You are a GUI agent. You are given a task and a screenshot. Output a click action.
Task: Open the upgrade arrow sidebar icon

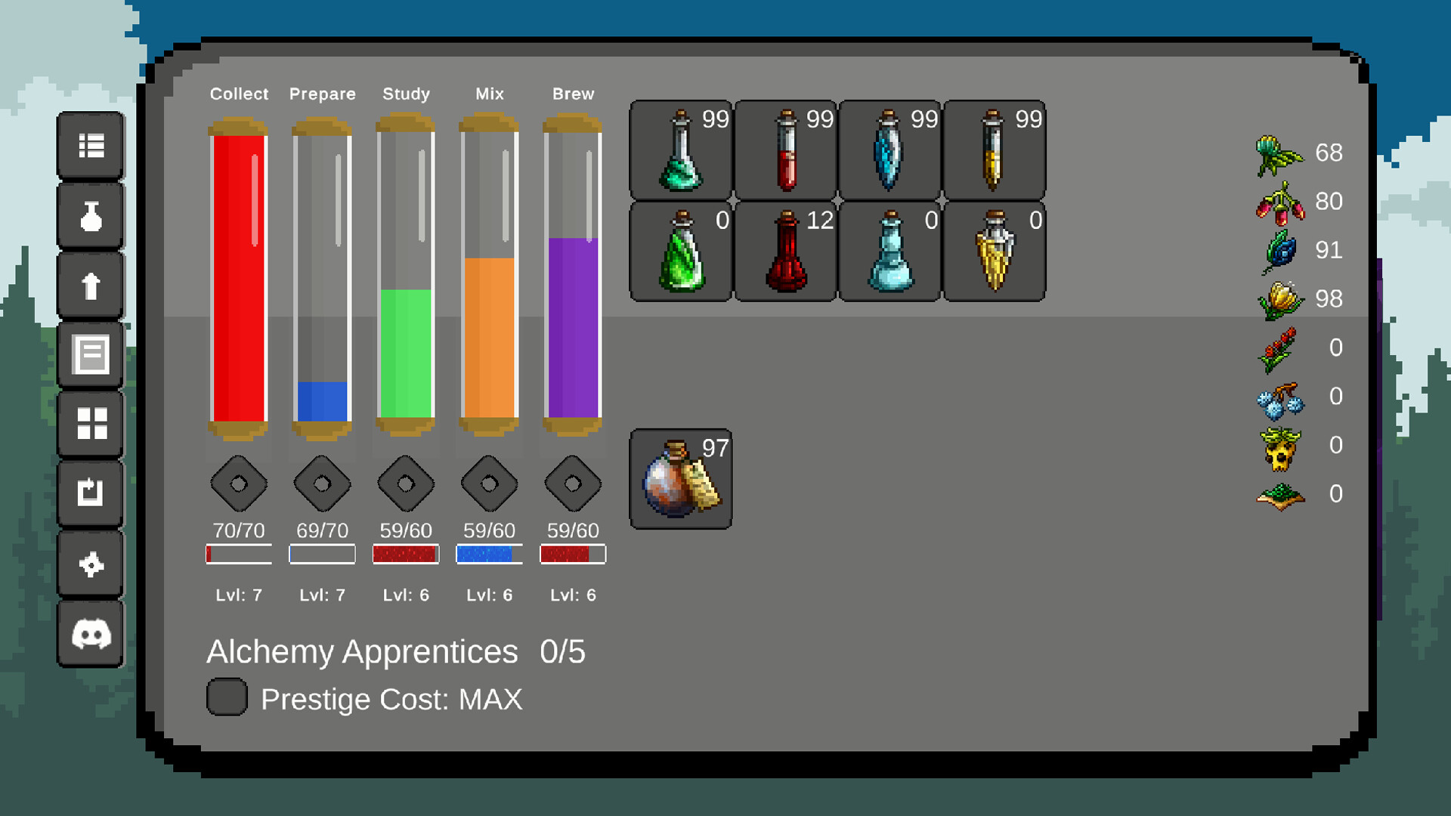tap(90, 286)
